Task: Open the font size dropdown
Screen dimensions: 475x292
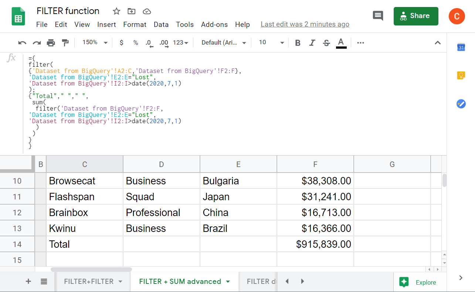Action: point(270,42)
